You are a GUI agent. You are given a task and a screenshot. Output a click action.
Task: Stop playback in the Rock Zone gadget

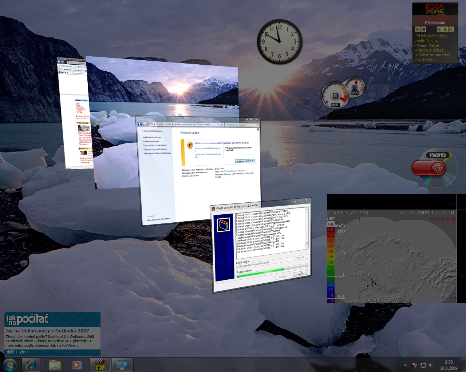pyautogui.click(x=424, y=29)
